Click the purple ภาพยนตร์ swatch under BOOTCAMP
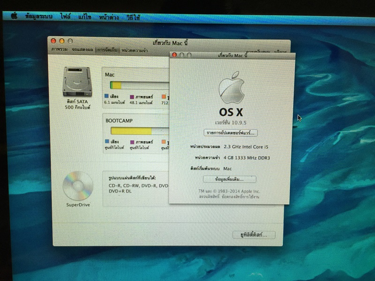 tap(132, 142)
